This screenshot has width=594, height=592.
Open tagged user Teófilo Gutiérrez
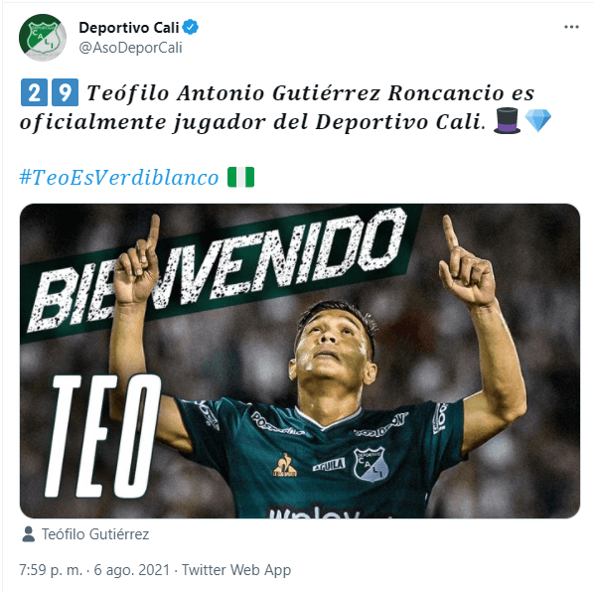point(95,534)
